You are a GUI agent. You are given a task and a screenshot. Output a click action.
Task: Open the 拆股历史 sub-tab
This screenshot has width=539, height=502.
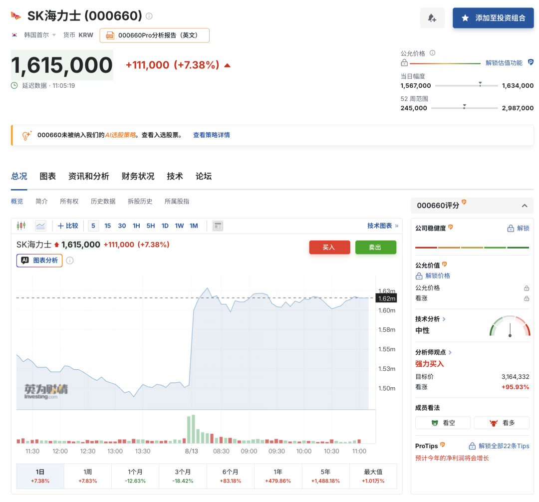pos(140,202)
